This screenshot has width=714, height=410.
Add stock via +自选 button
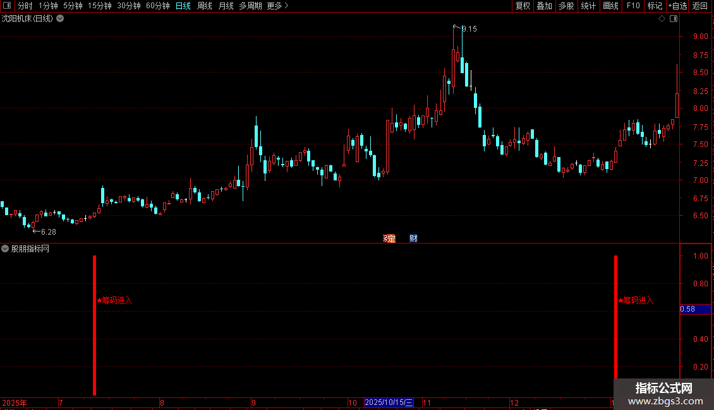tap(677, 6)
